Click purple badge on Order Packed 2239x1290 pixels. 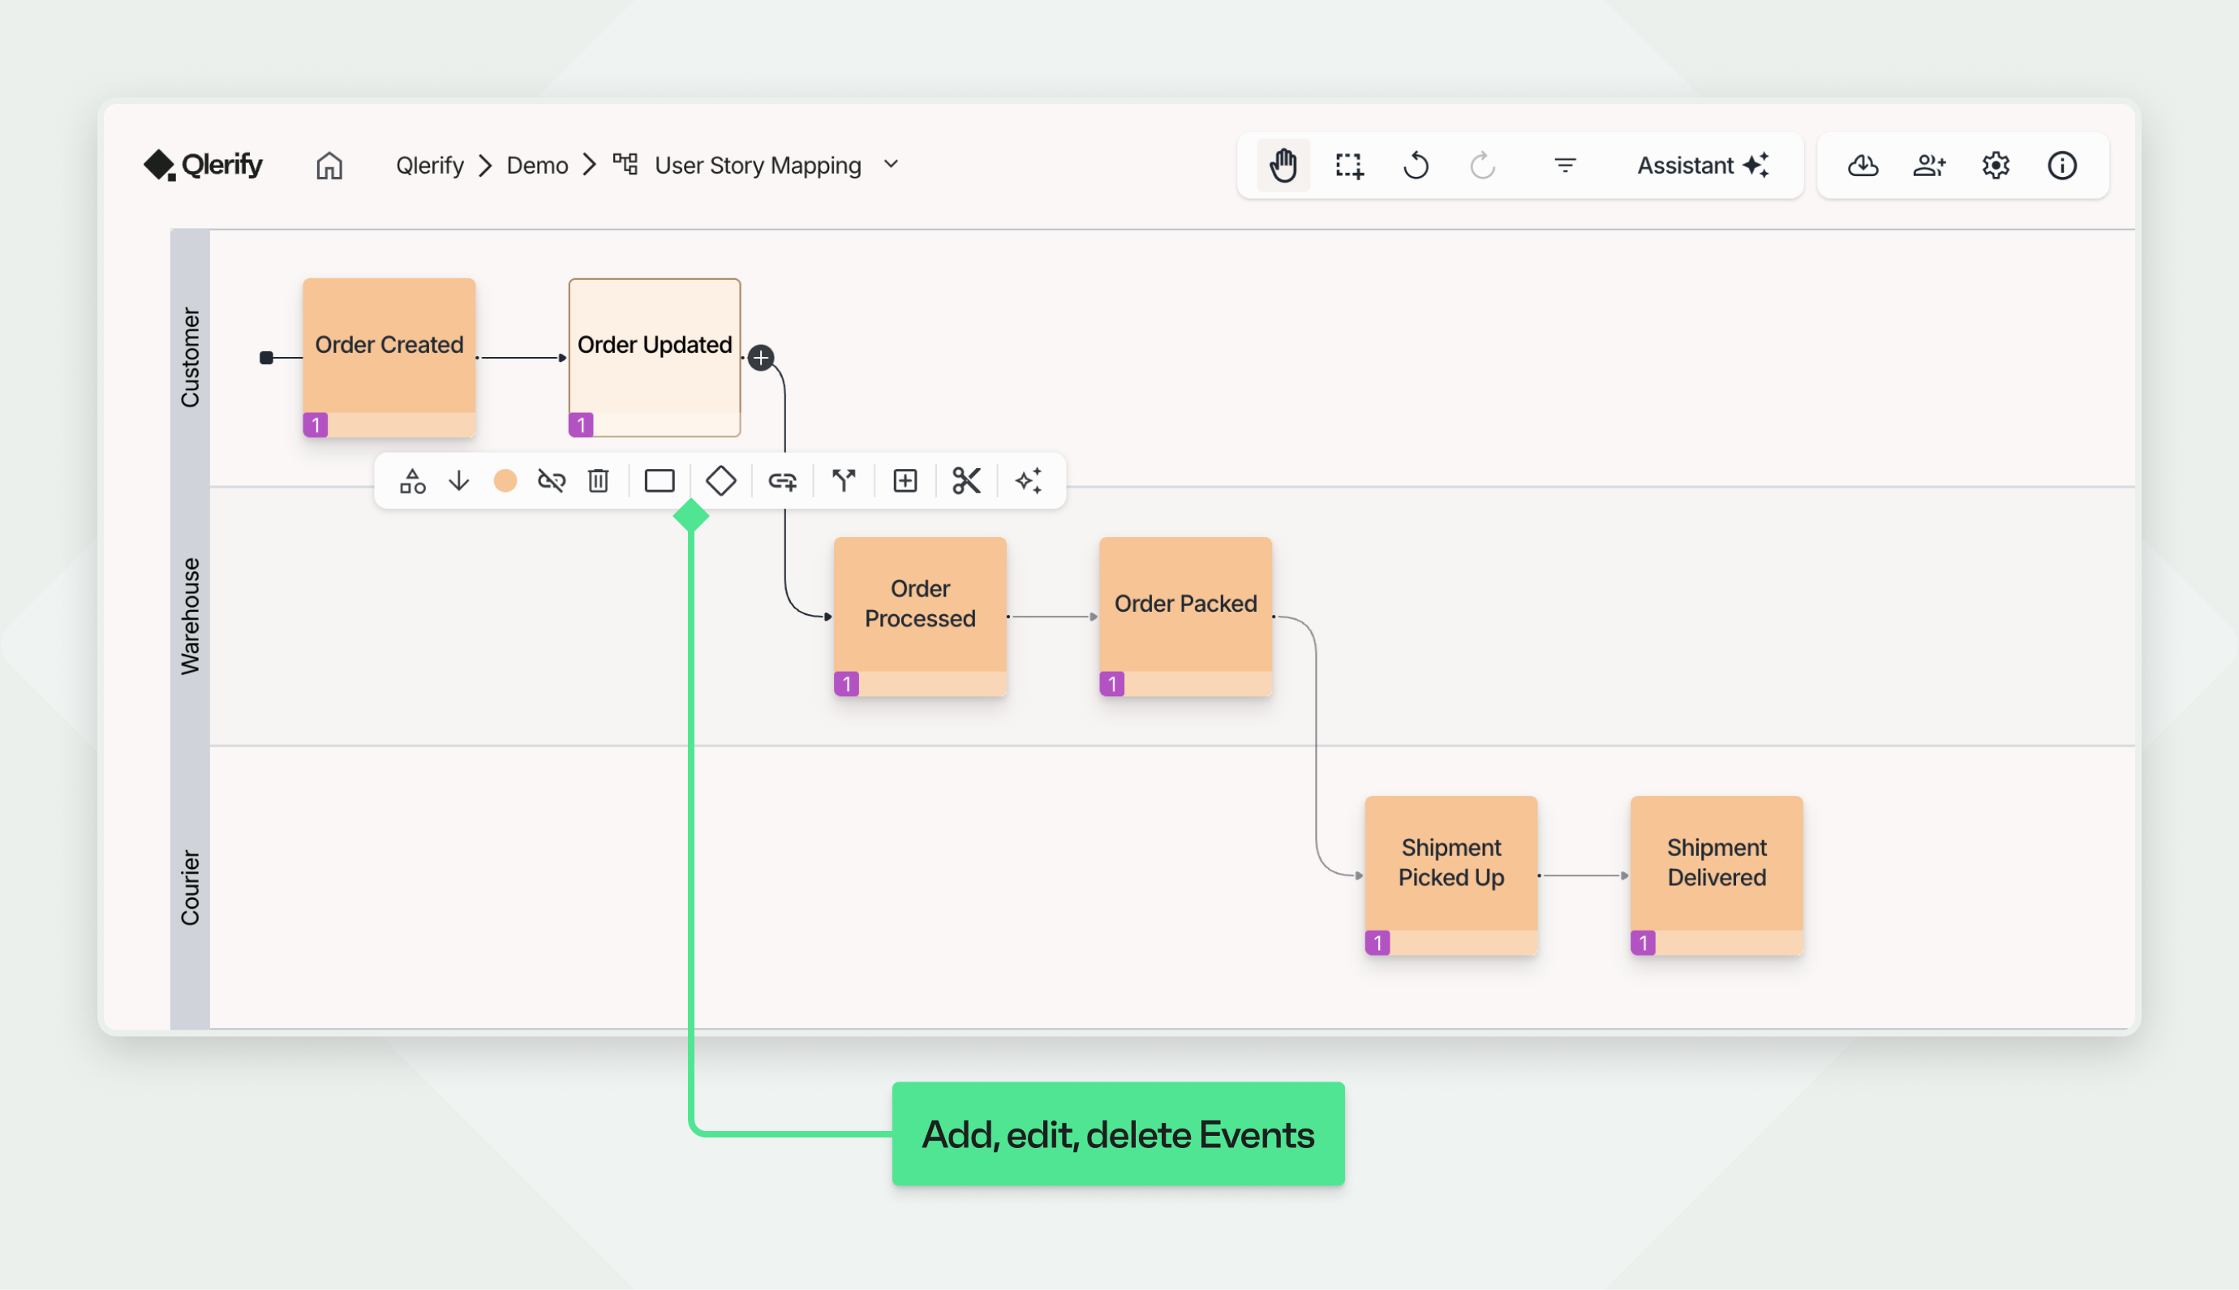(x=1111, y=684)
